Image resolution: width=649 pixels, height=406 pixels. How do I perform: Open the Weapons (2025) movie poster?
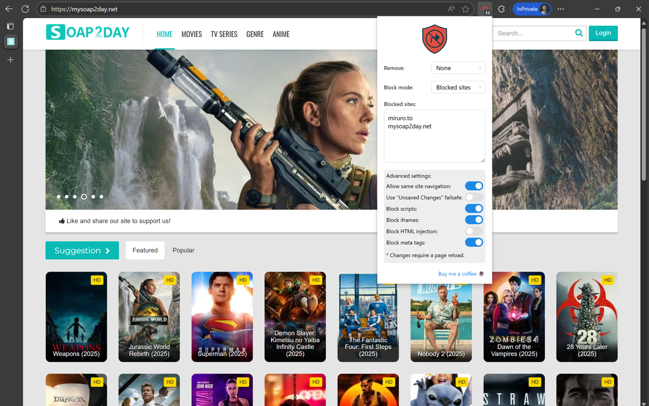pos(76,317)
